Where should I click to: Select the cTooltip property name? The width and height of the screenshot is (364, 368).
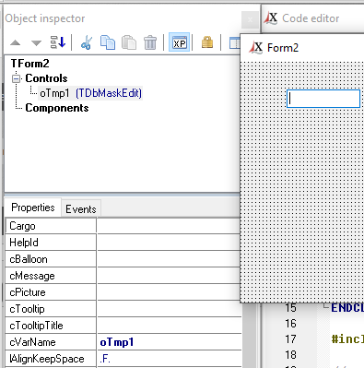point(51,309)
